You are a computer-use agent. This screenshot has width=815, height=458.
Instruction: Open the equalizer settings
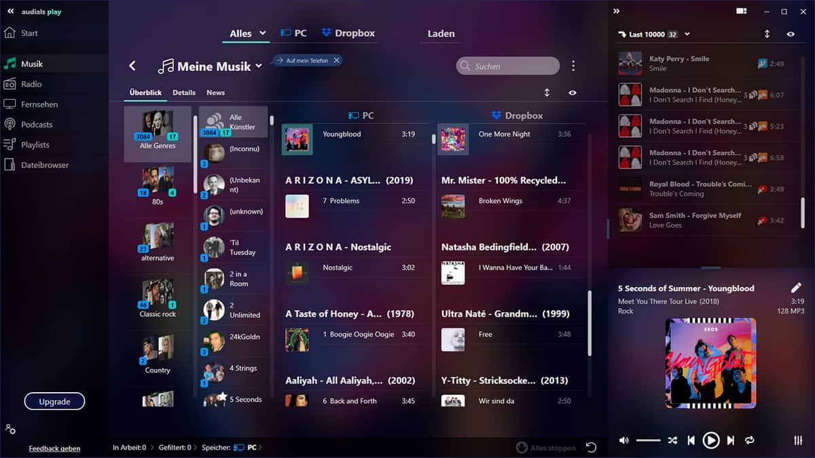[x=798, y=440]
